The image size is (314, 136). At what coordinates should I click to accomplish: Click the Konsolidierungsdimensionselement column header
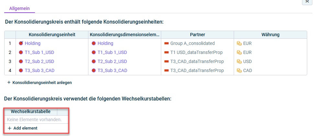tap(125, 35)
